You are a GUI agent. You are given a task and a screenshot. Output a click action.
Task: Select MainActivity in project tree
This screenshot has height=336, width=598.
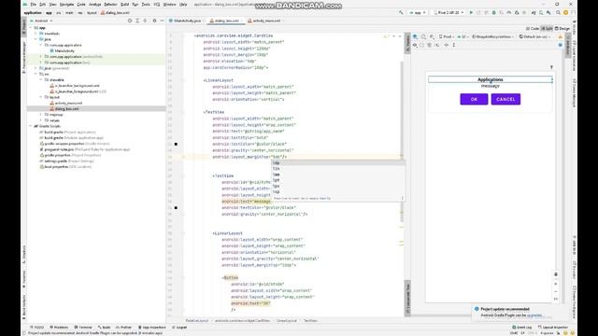tap(64, 50)
